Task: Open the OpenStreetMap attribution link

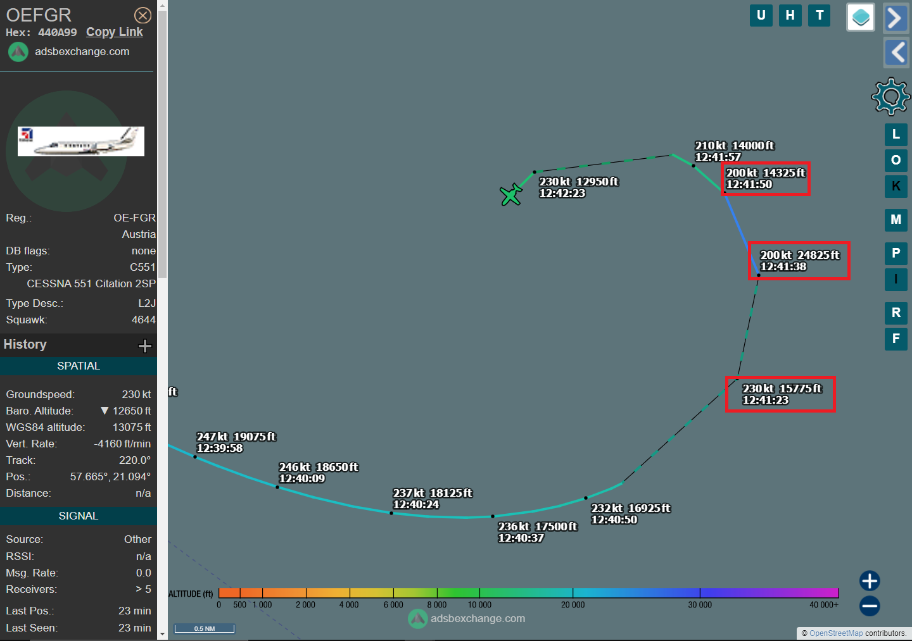Action: [x=836, y=633]
